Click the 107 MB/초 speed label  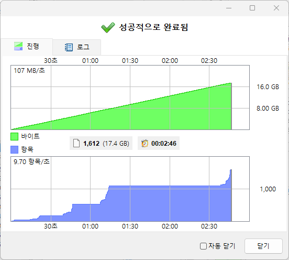tap(29, 70)
